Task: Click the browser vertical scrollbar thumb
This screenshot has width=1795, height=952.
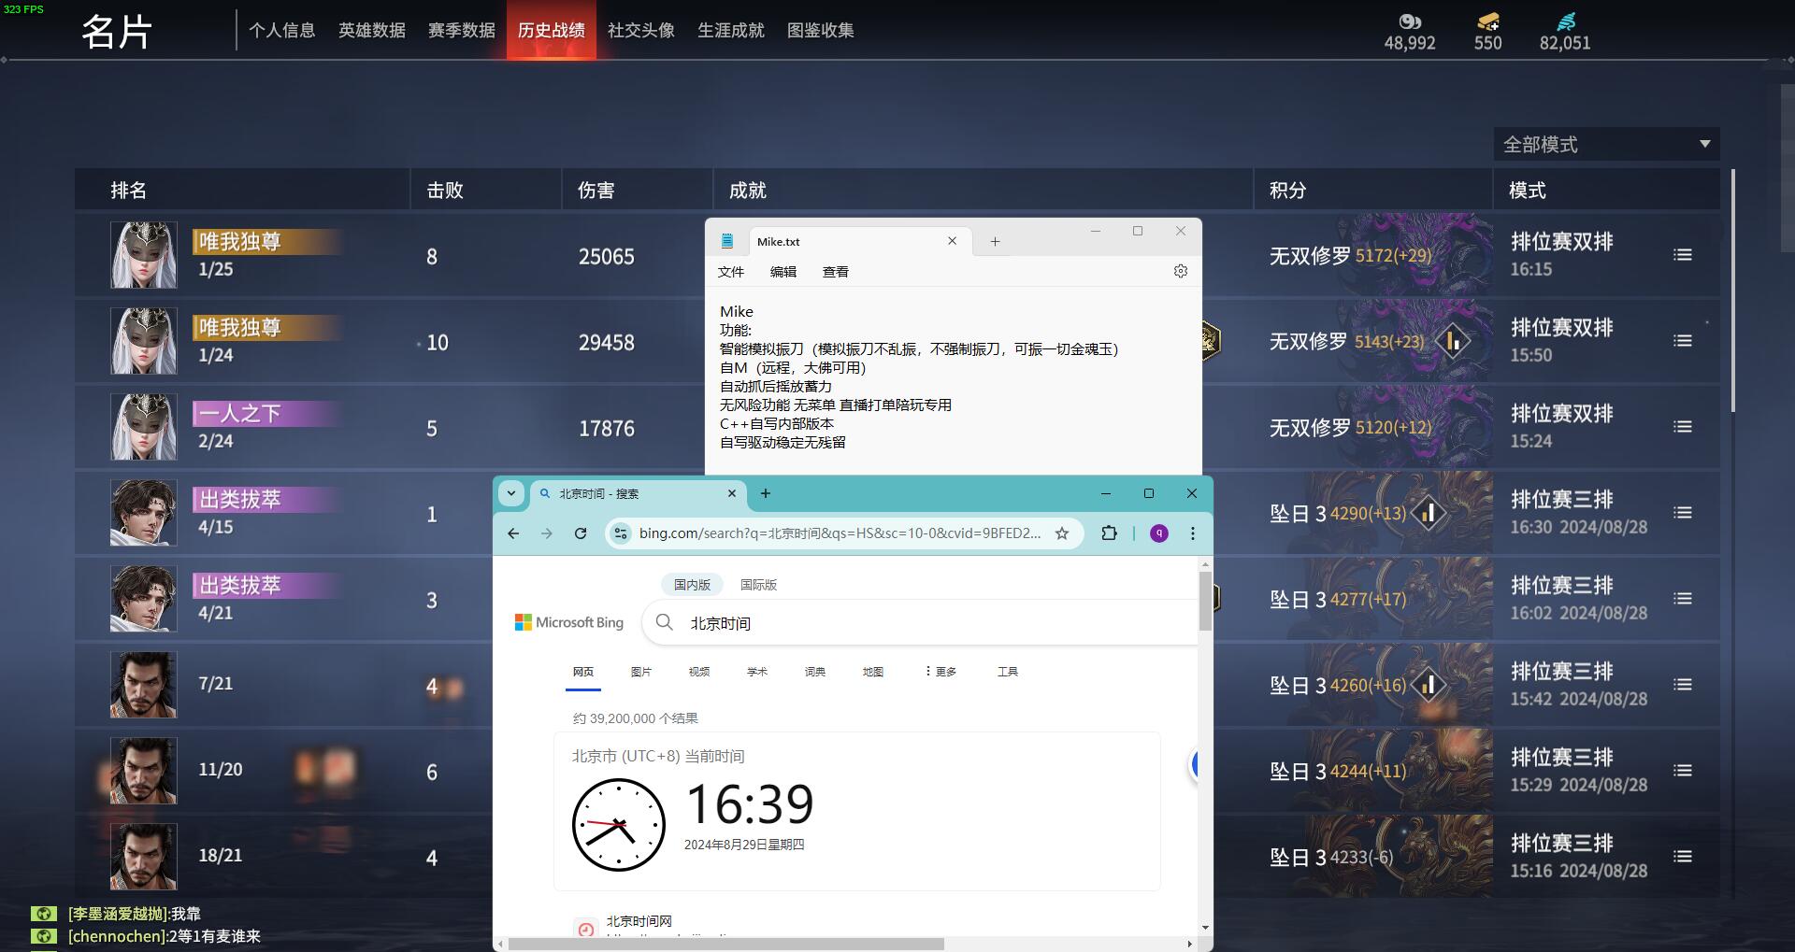Action: coord(1205,602)
